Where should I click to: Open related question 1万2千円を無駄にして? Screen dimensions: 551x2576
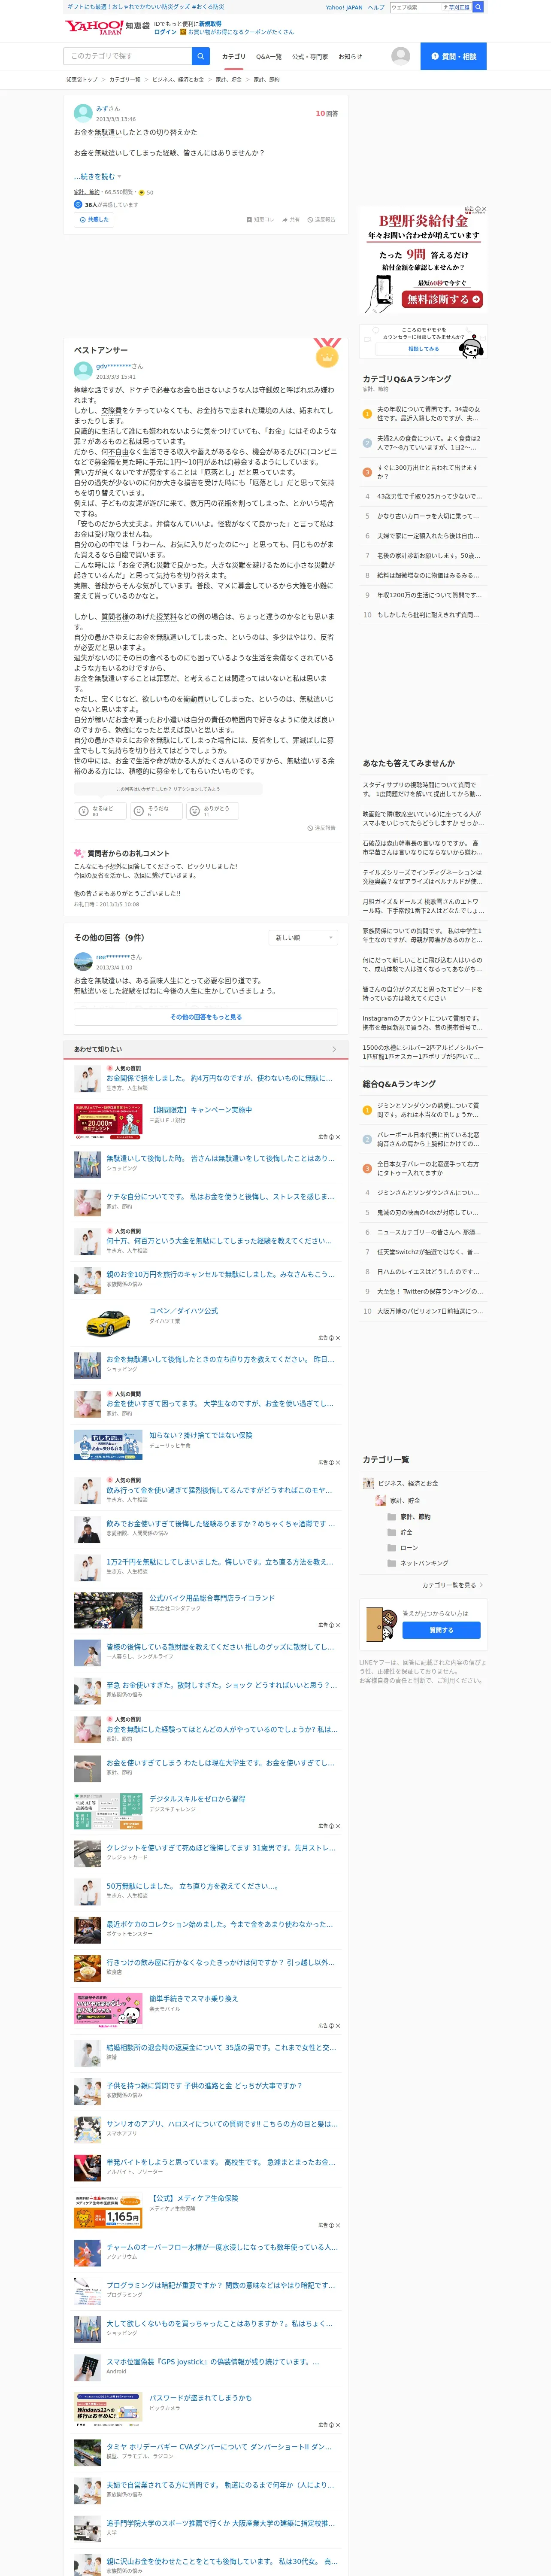220,1561
